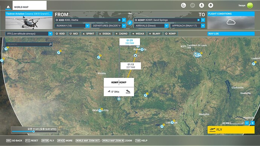Image resolution: width=260 pixels, height=146 pixels.
Task: Click the yellow FLY button
Action: tap(231, 129)
